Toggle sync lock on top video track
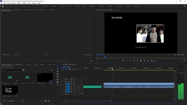 coord(71,79)
